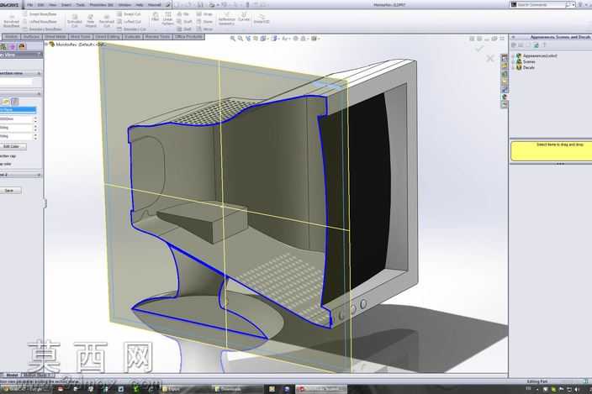Click the Edit Color button

coord(11,146)
